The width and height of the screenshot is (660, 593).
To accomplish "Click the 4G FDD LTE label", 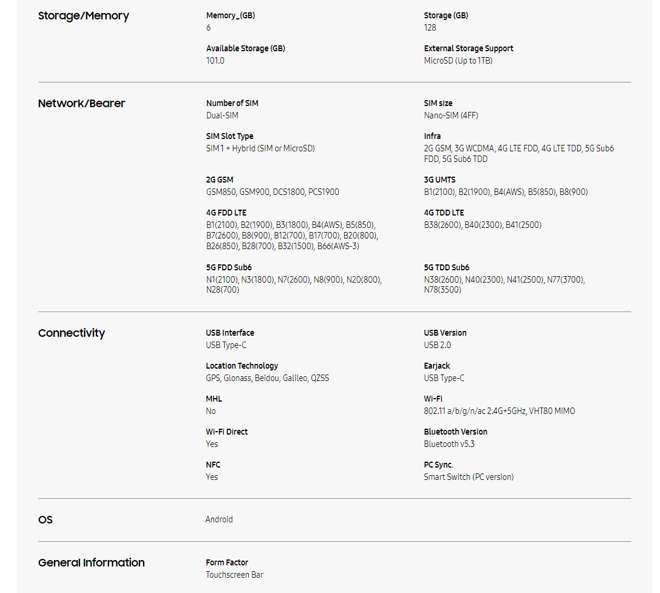I will 226,213.
